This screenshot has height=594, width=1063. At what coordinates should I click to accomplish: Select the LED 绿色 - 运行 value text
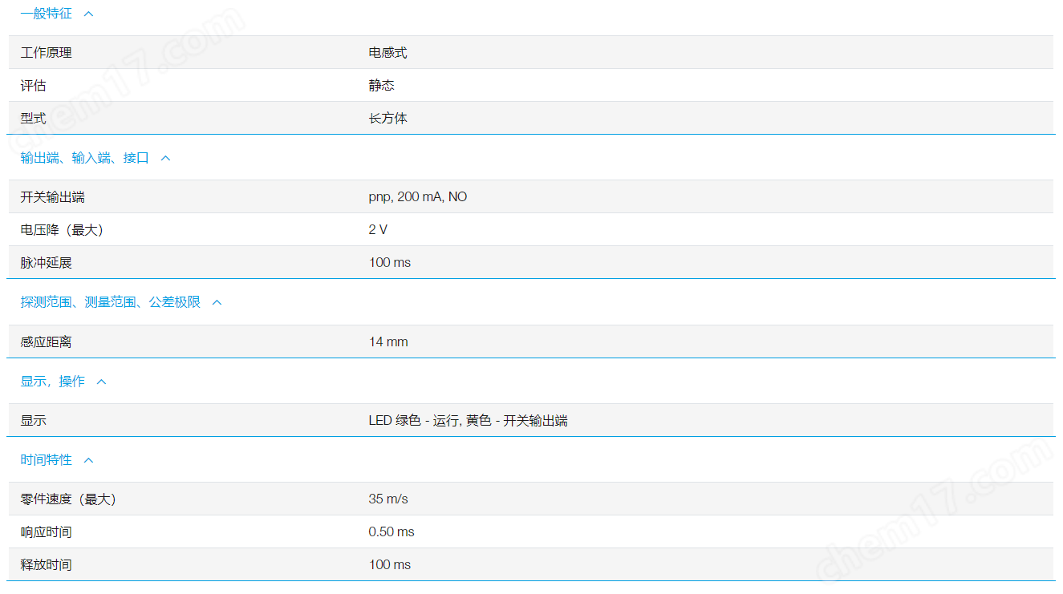coord(469,421)
